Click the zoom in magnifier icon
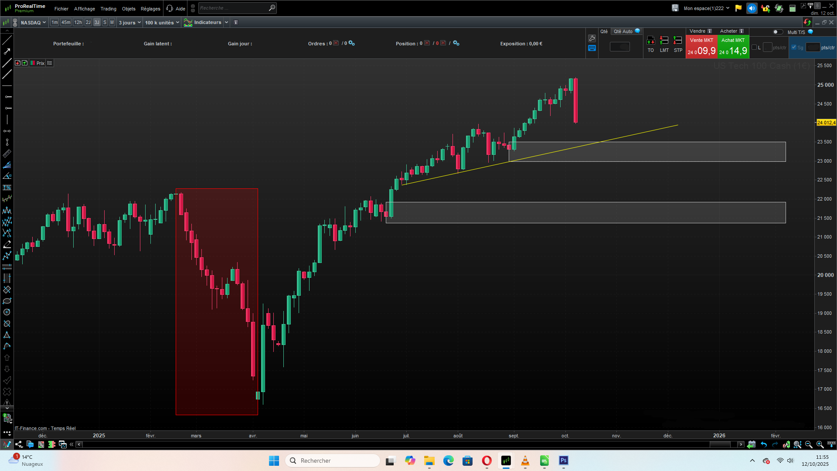Viewport: 837px width, 471px height. point(820,444)
